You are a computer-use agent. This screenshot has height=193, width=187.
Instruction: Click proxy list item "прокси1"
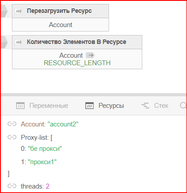click(42, 162)
